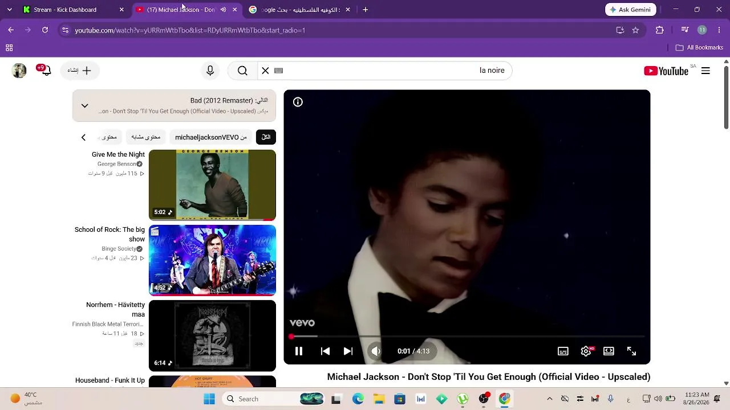The height and width of the screenshot is (410, 730).
Task: Open video player settings gear
Action: coord(586,351)
